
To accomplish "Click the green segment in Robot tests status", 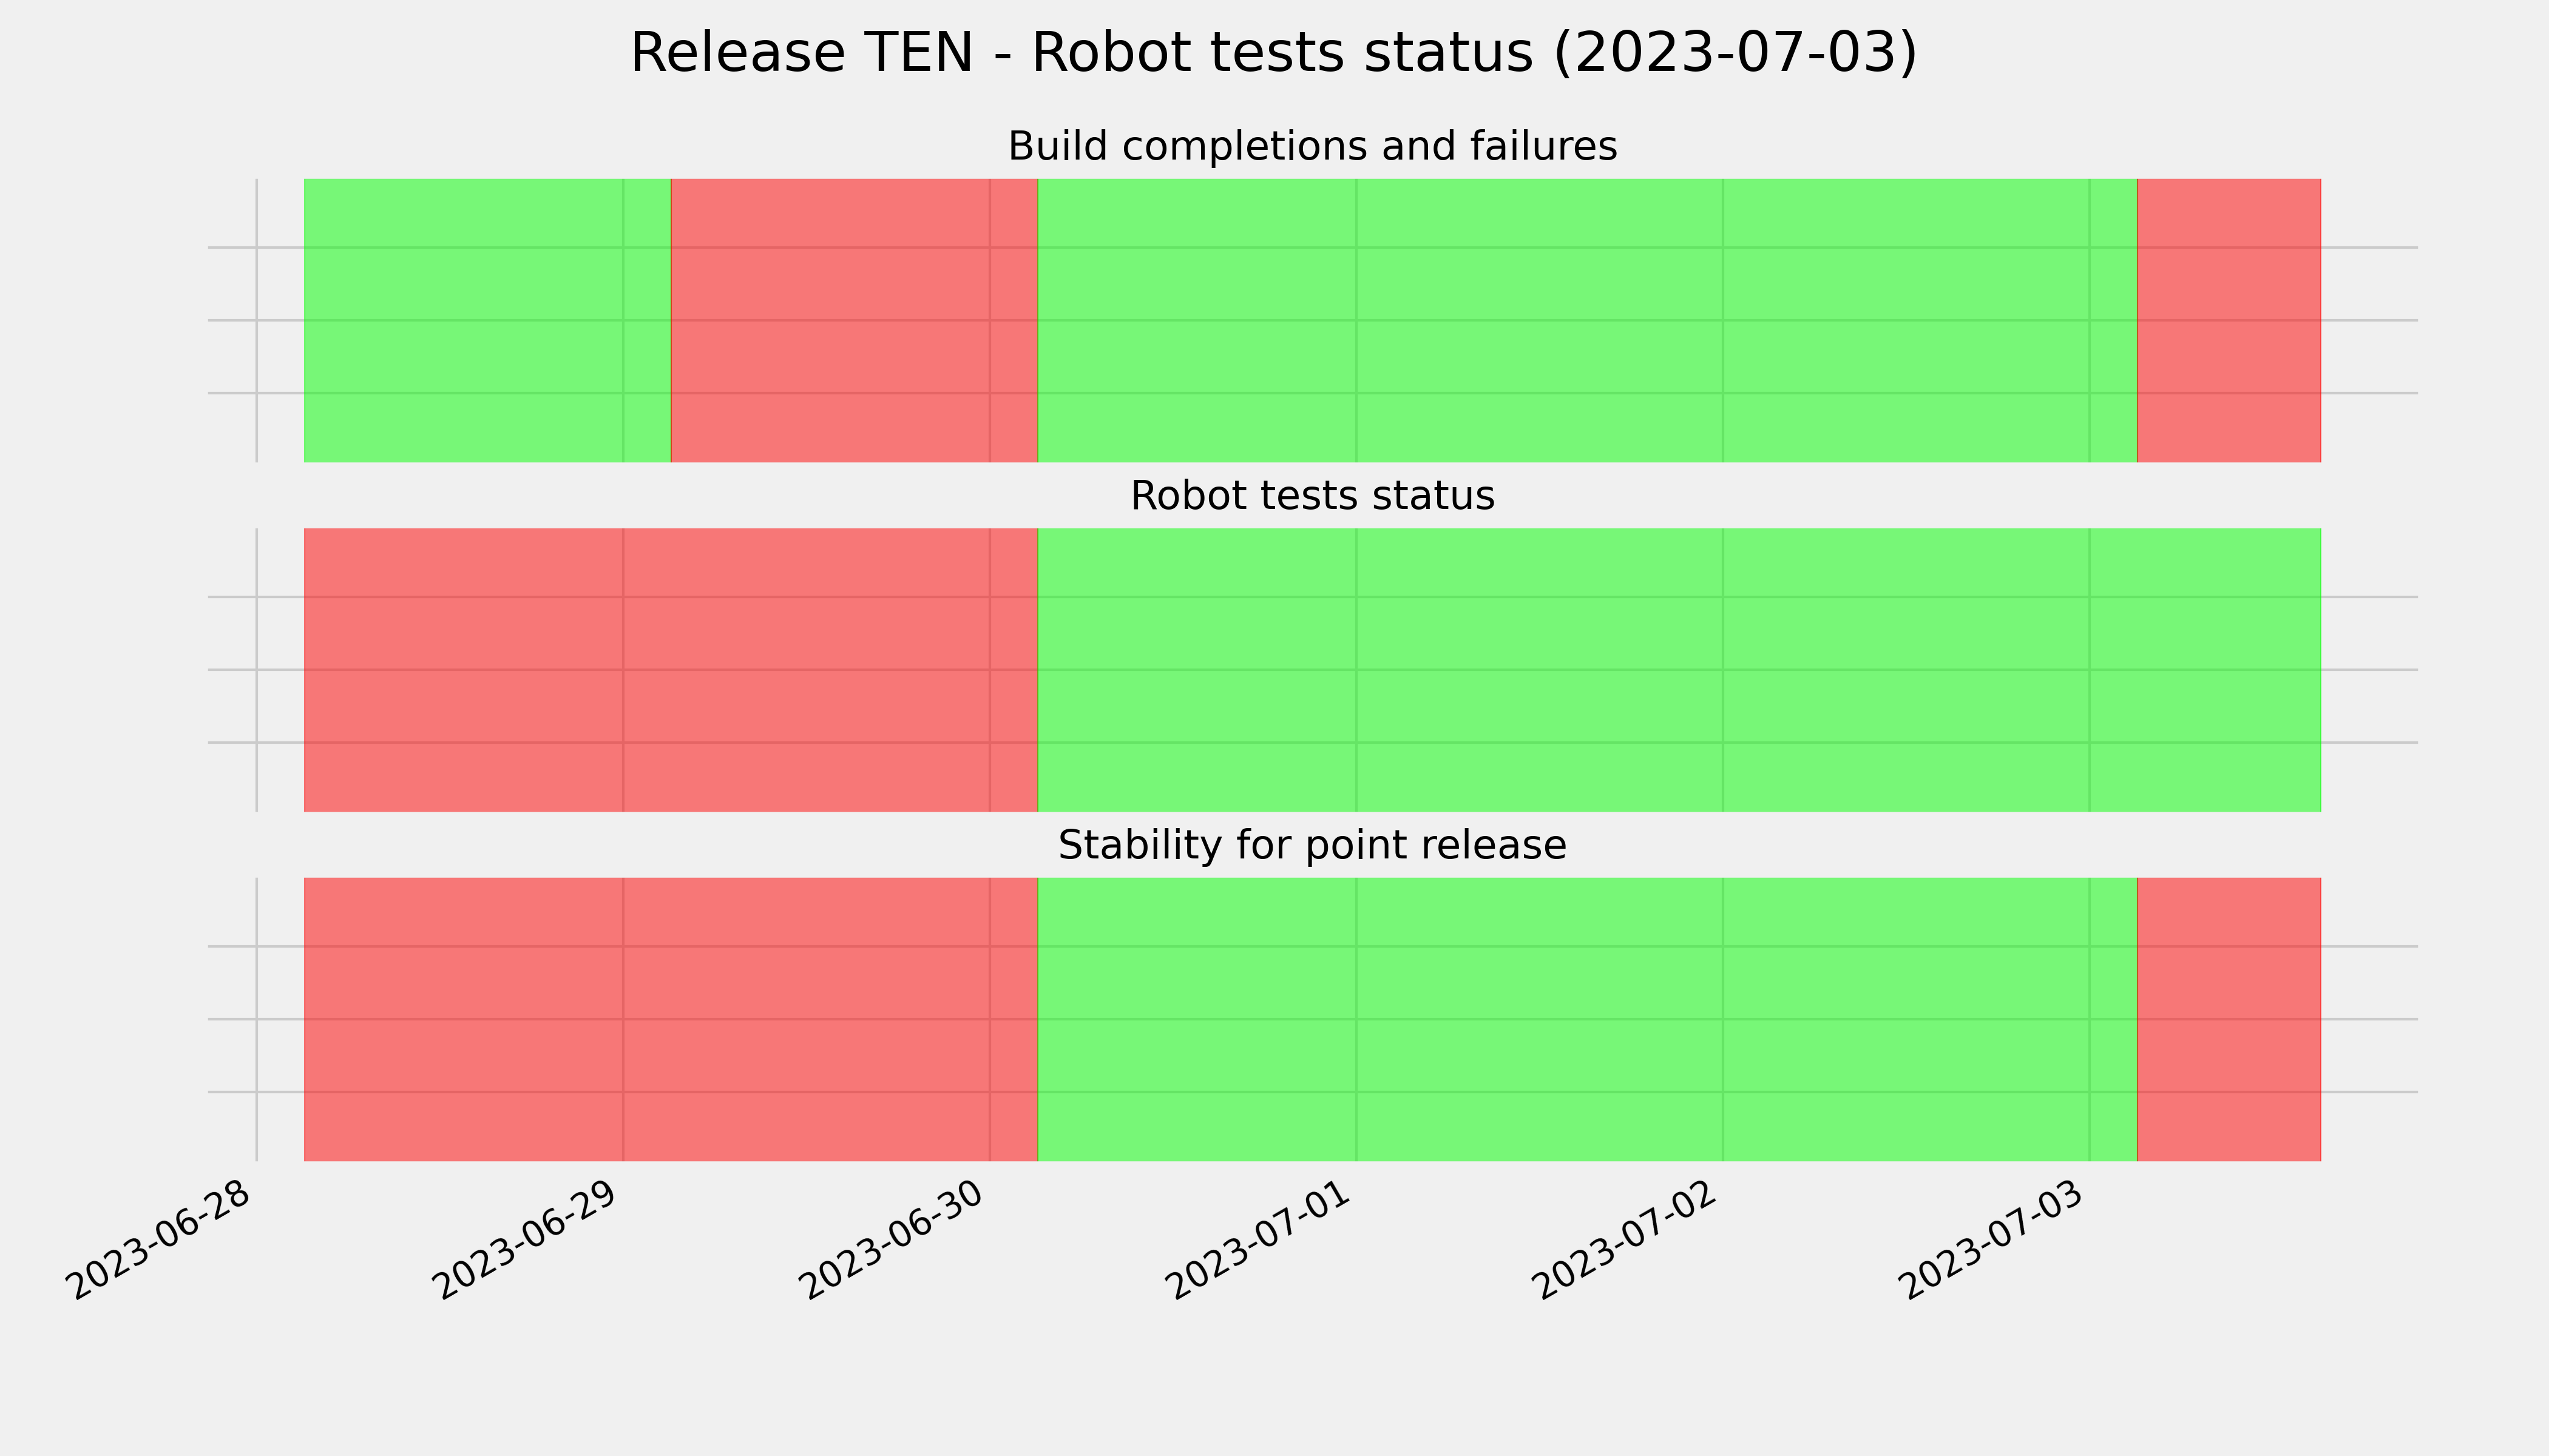I will [x=1680, y=670].
